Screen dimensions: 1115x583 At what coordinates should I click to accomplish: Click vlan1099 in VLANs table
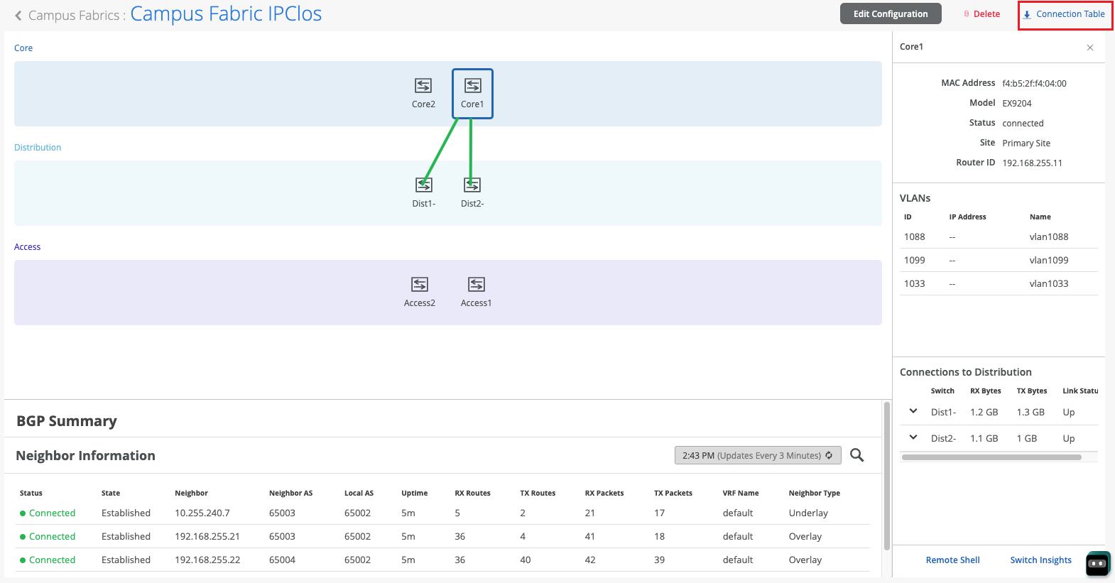(1048, 260)
